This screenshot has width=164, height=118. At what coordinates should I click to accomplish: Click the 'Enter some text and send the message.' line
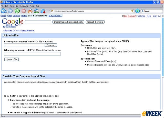[30, 100]
